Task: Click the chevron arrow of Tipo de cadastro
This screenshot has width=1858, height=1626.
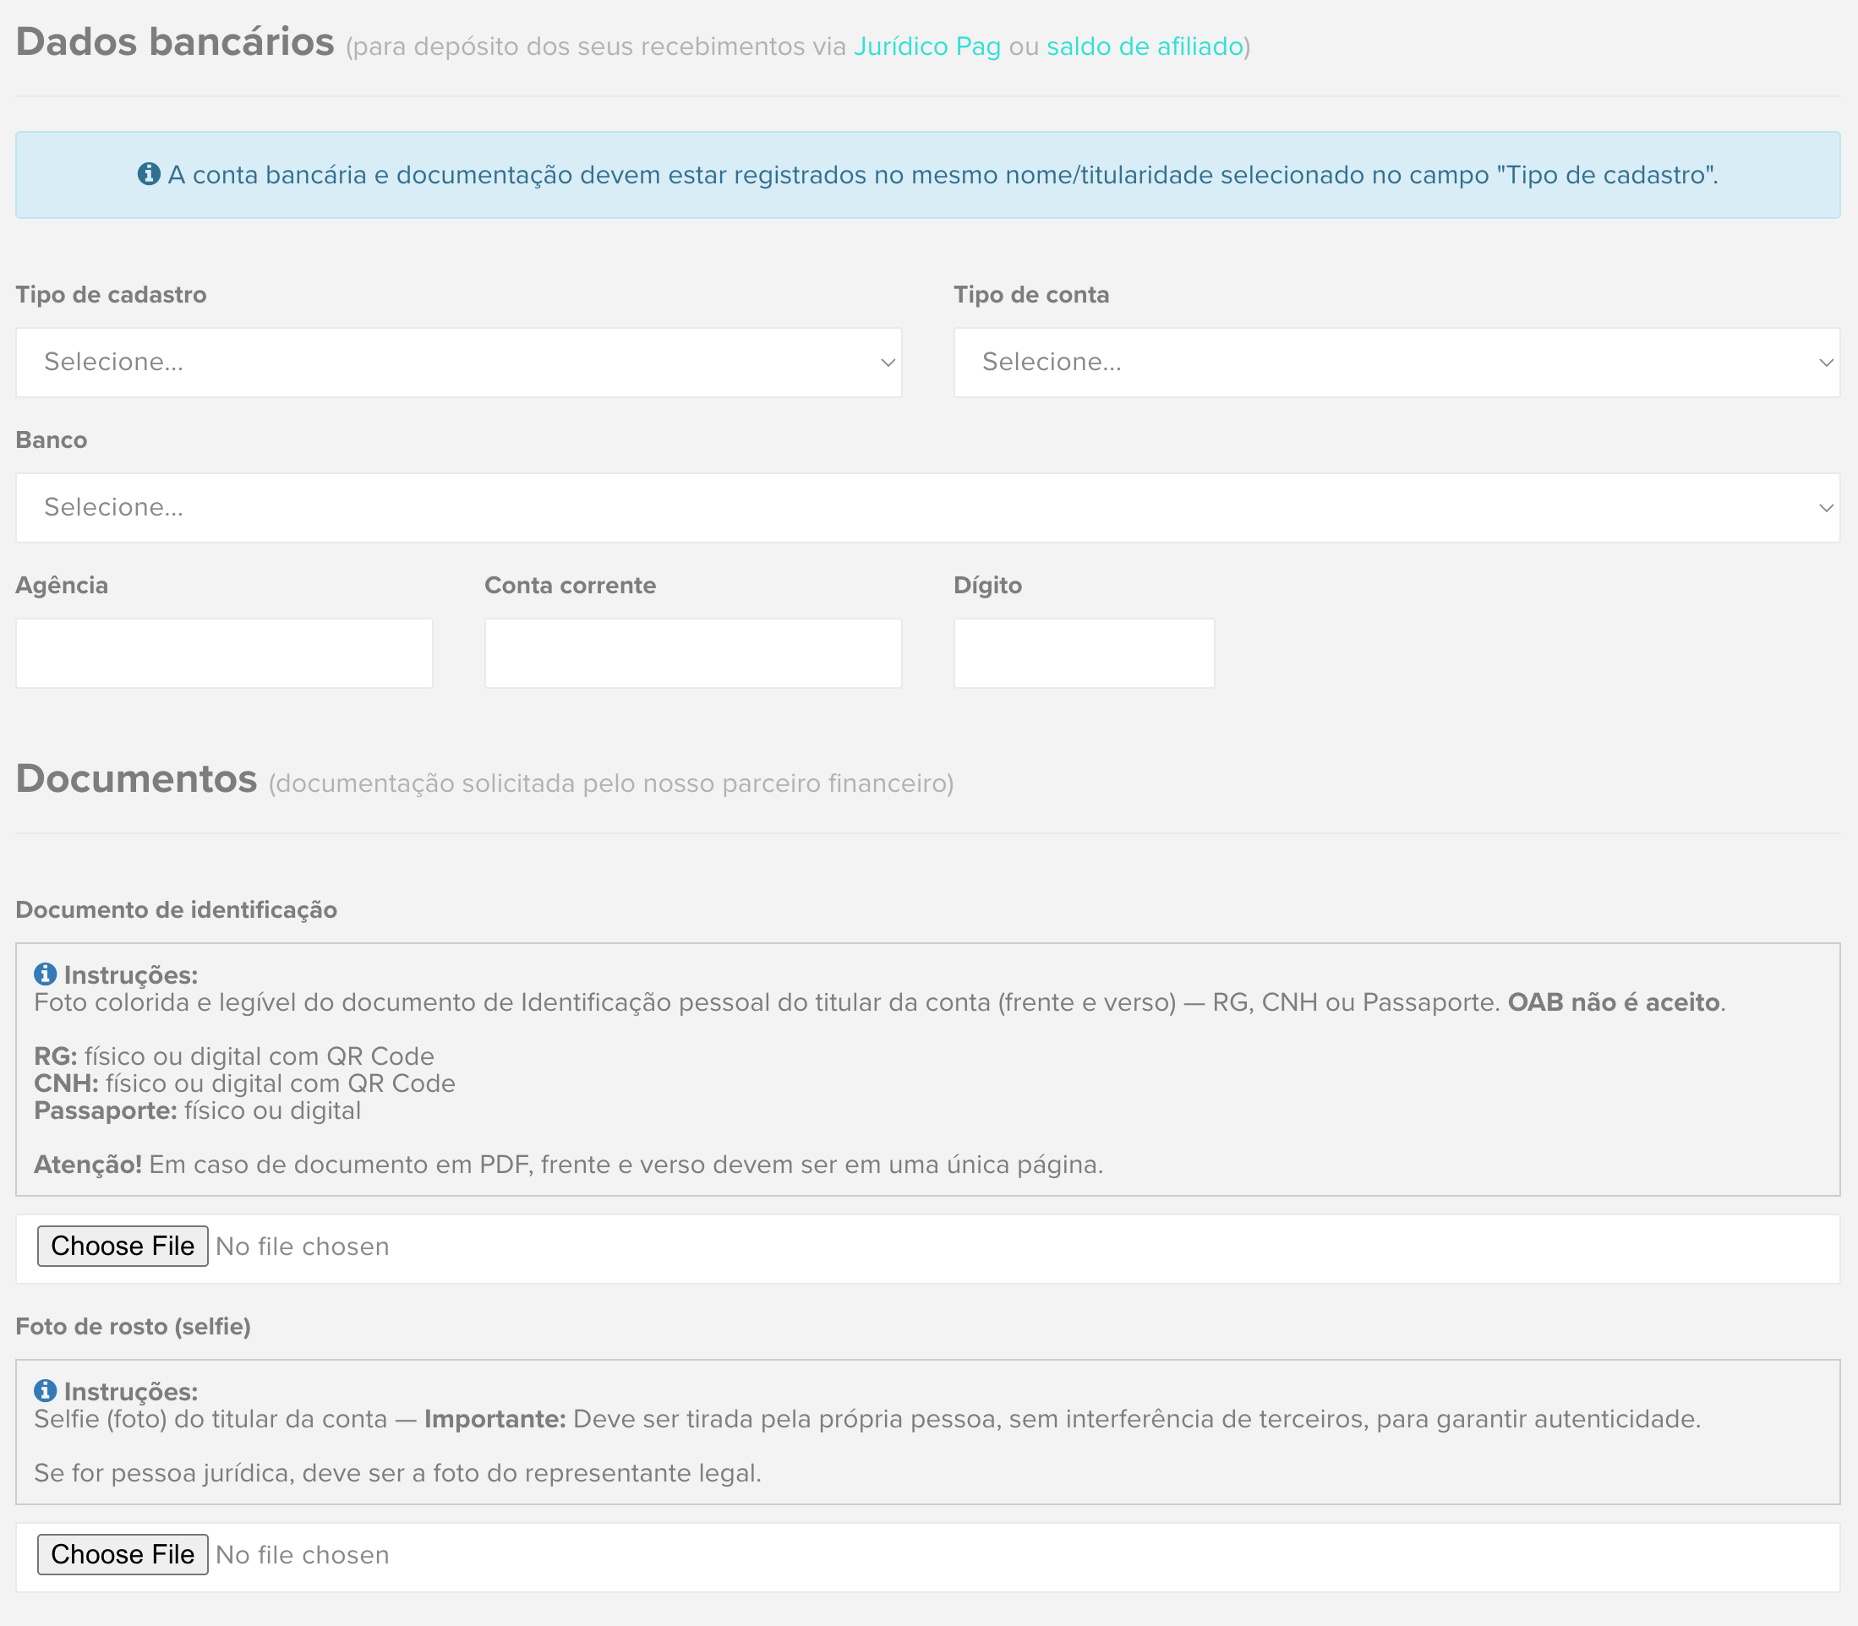Action: 888,363
